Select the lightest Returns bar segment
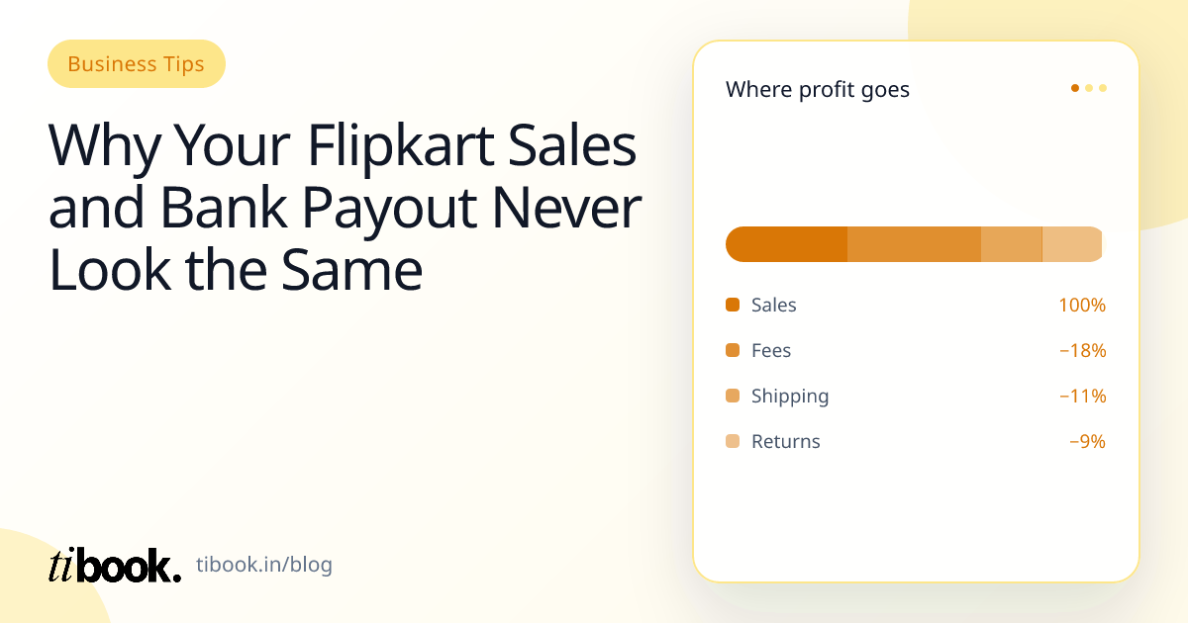Viewport: 1188px width, 623px height. pyautogui.click(x=1073, y=244)
